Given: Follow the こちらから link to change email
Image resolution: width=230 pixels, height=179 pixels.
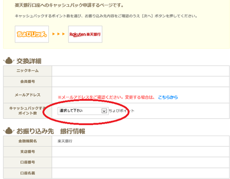Looking at the screenshot, I should pyautogui.click(x=168, y=97).
